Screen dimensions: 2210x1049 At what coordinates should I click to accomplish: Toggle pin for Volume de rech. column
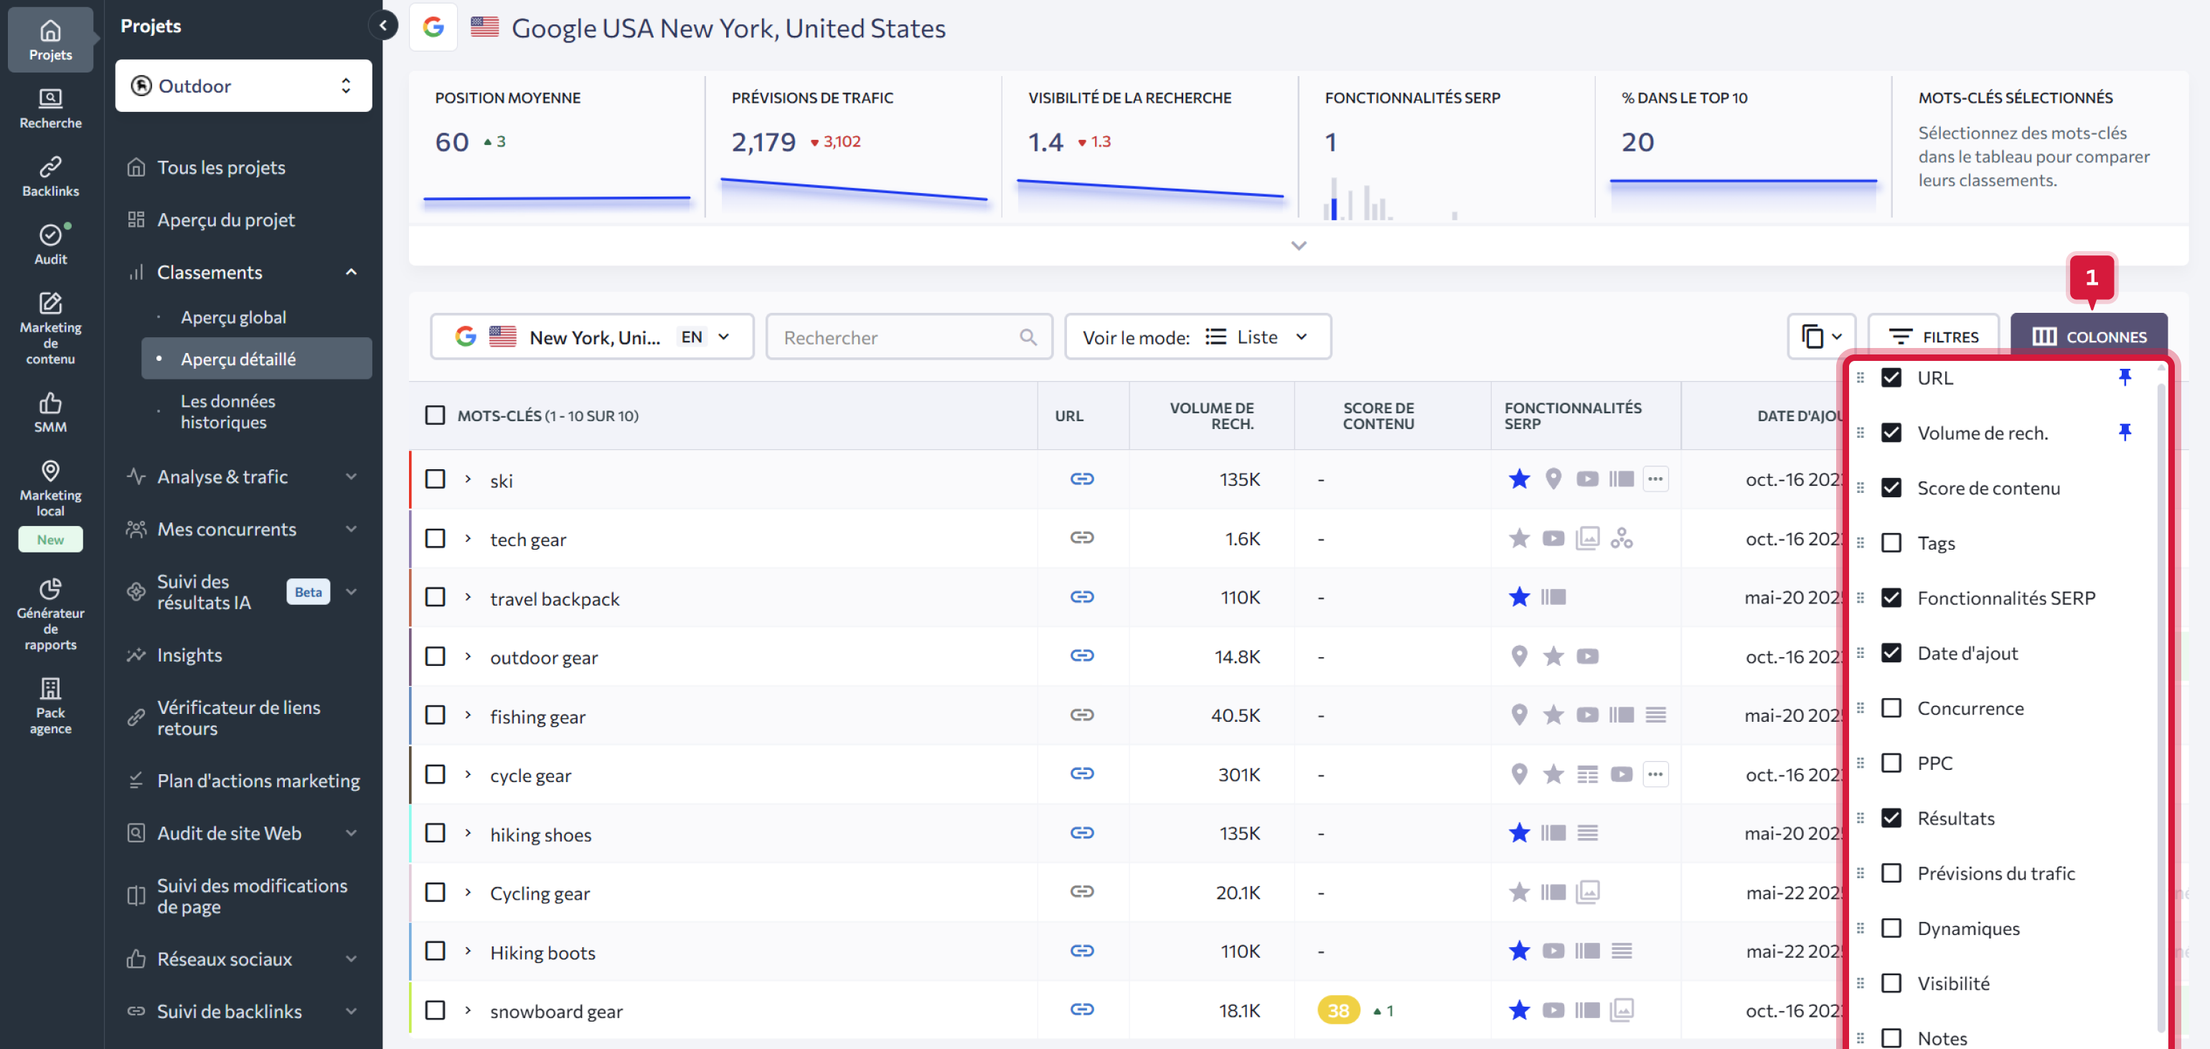[2124, 432]
